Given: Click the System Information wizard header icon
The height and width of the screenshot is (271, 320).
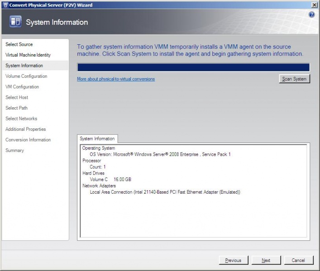Looking at the screenshot, I should click(15, 22).
